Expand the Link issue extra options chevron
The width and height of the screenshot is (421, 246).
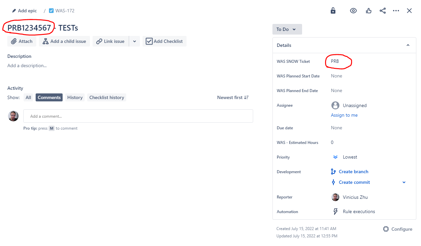coord(134,41)
